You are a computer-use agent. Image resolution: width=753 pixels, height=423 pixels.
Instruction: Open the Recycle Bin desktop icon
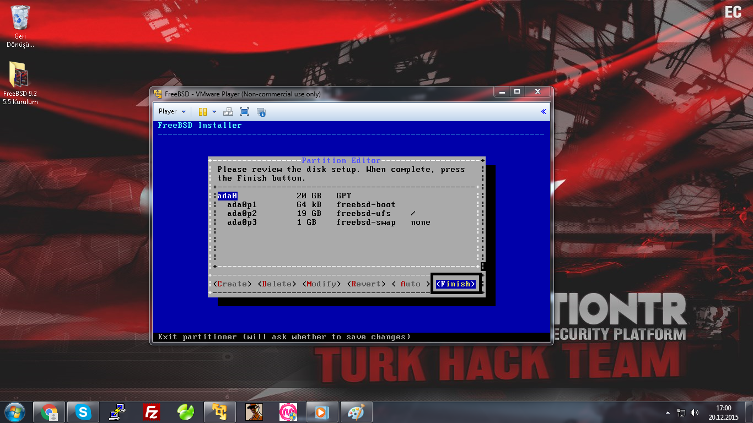20,26
